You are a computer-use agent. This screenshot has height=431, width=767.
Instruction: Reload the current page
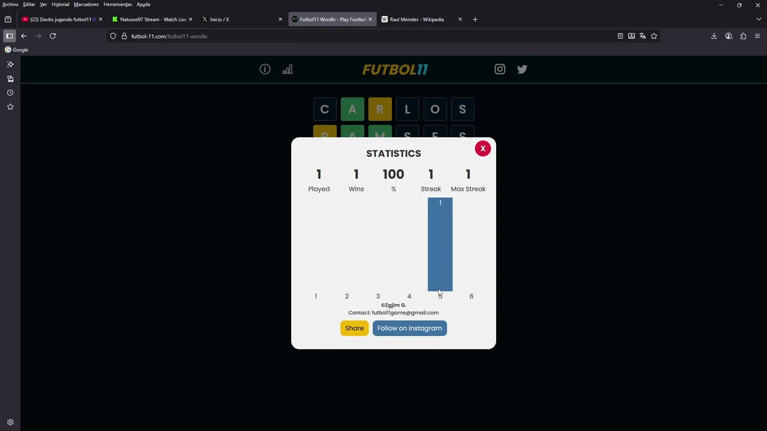click(x=53, y=36)
